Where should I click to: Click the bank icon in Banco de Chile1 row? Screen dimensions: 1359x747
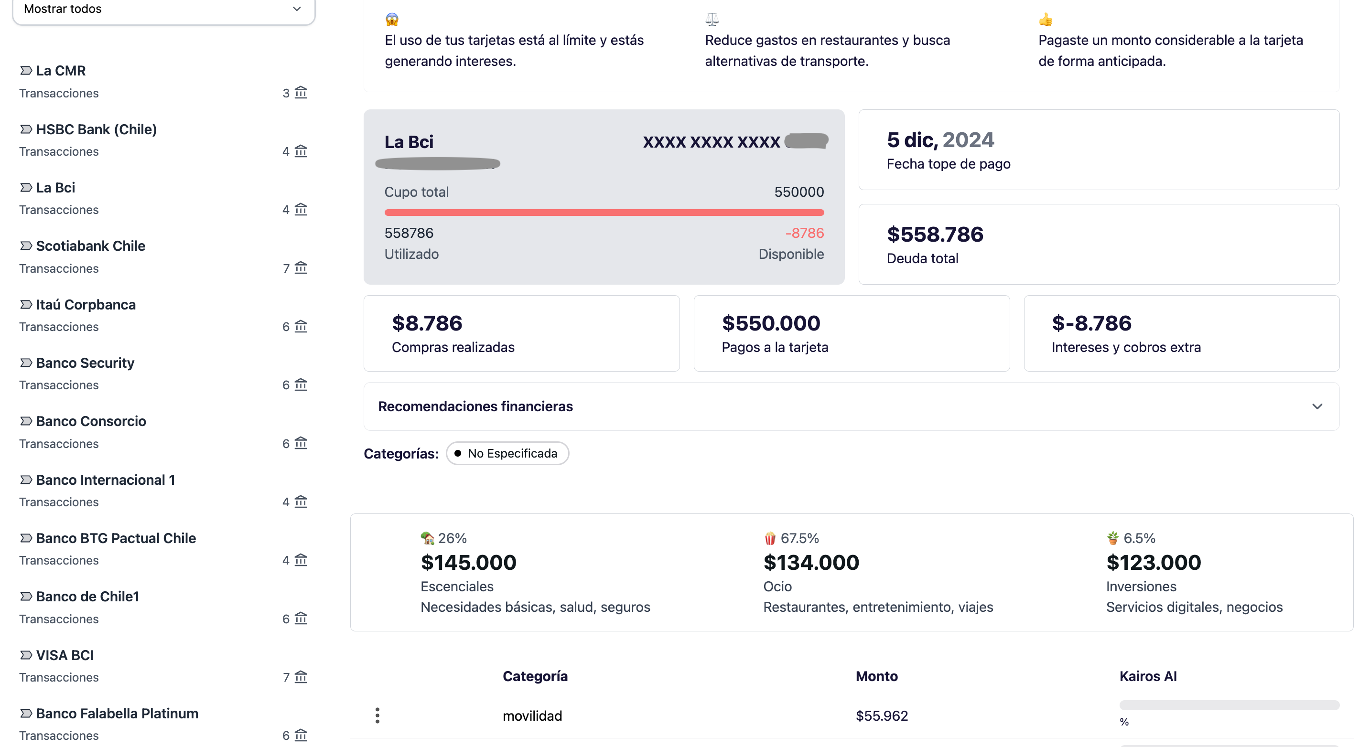point(301,619)
